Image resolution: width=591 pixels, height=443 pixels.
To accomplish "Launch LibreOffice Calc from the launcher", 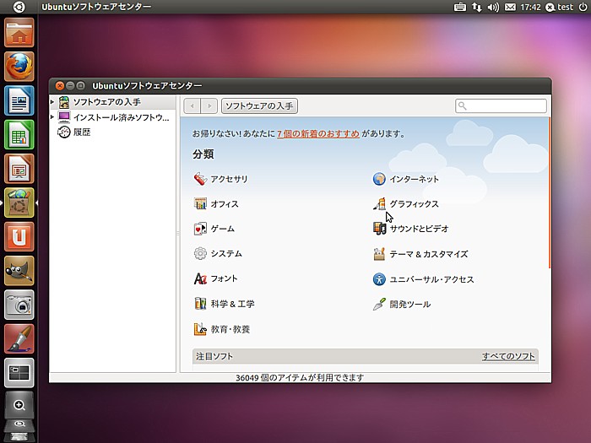I will coord(19,134).
